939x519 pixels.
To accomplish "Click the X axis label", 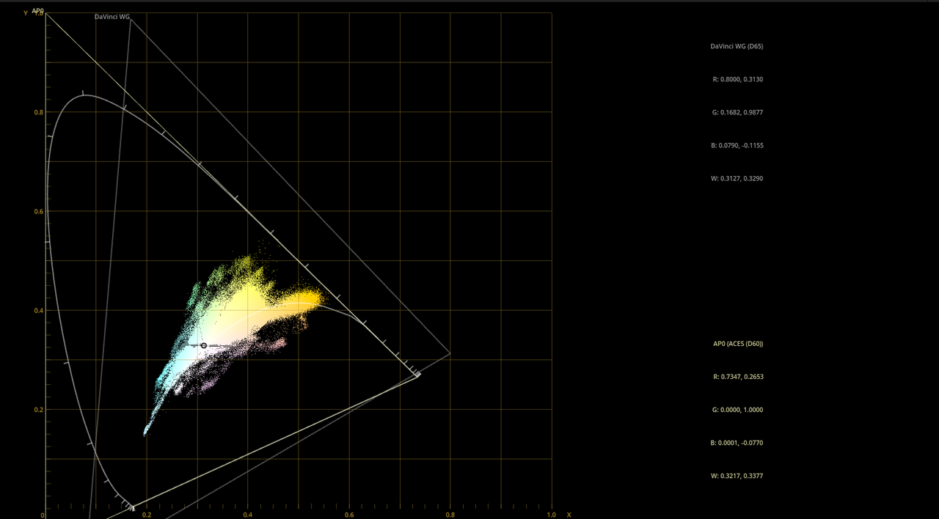I will click(x=569, y=515).
